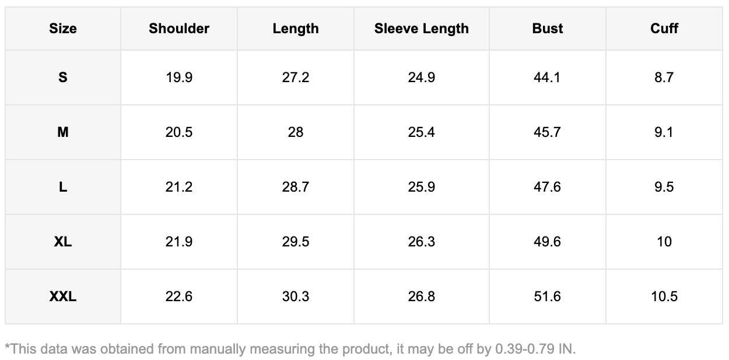Select the 28 length value for size M

[x=296, y=132]
